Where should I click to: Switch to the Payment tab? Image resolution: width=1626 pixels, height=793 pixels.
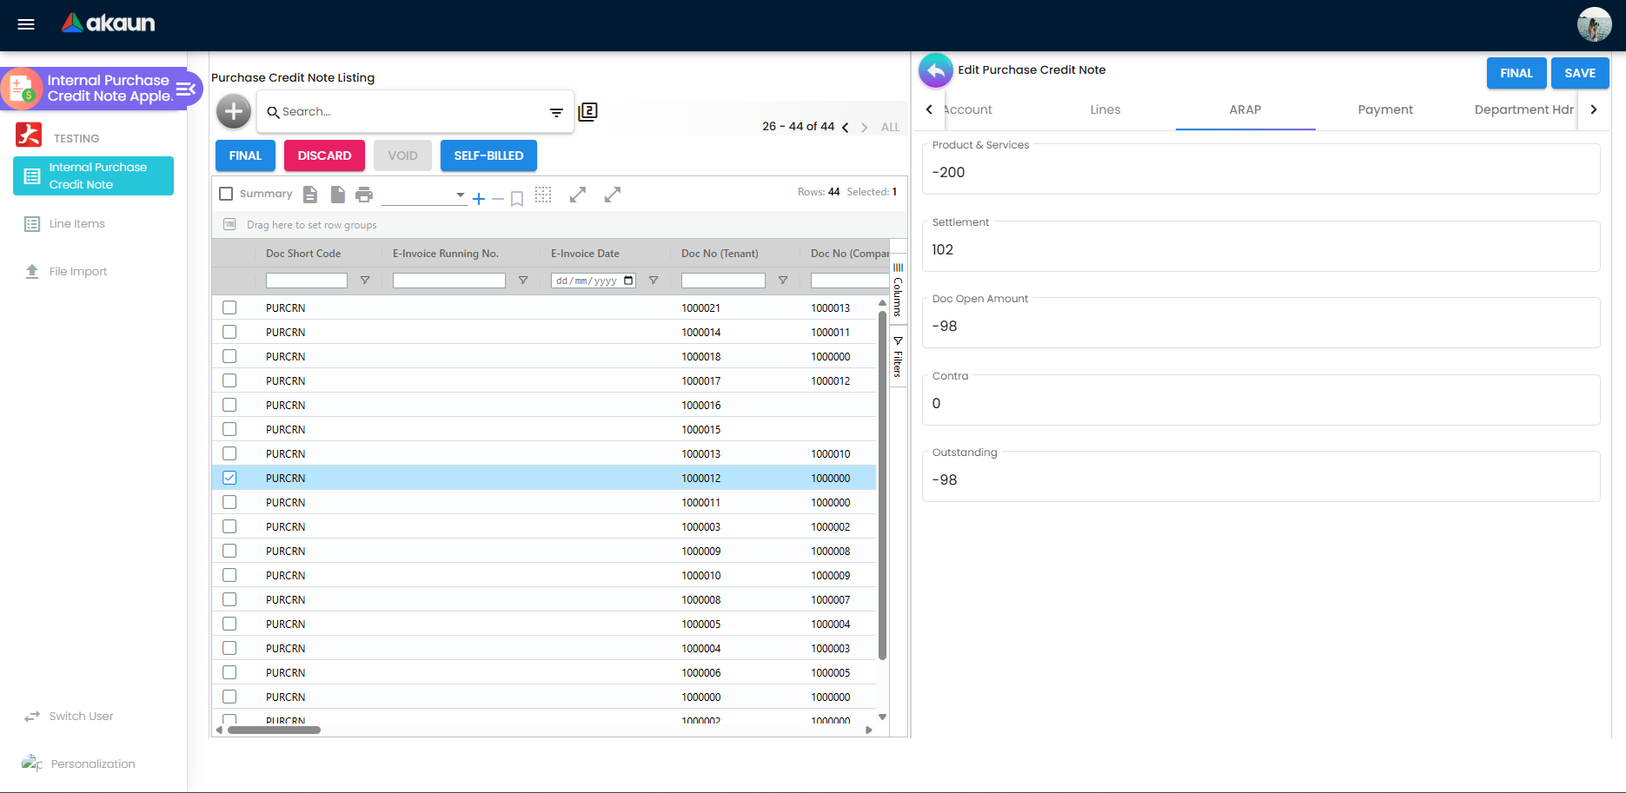click(1385, 109)
